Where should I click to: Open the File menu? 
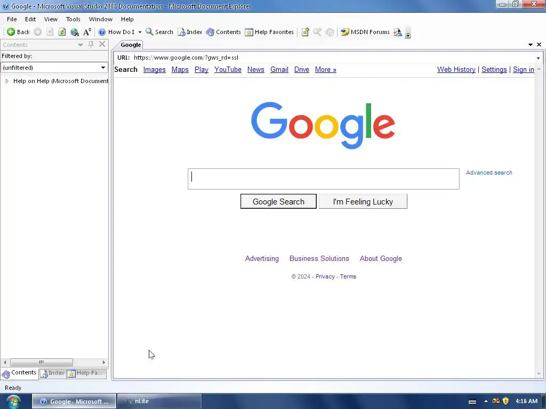tap(12, 19)
